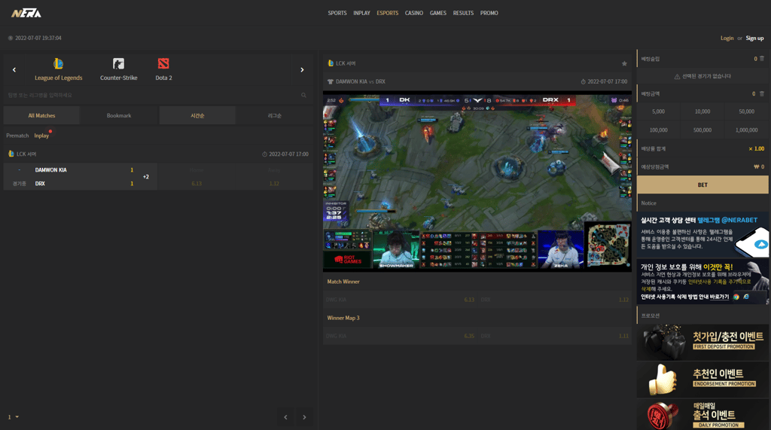Viewport: 771px width, 430px height.
Task: Add 100,000 to bet amount
Action: coord(658,130)
